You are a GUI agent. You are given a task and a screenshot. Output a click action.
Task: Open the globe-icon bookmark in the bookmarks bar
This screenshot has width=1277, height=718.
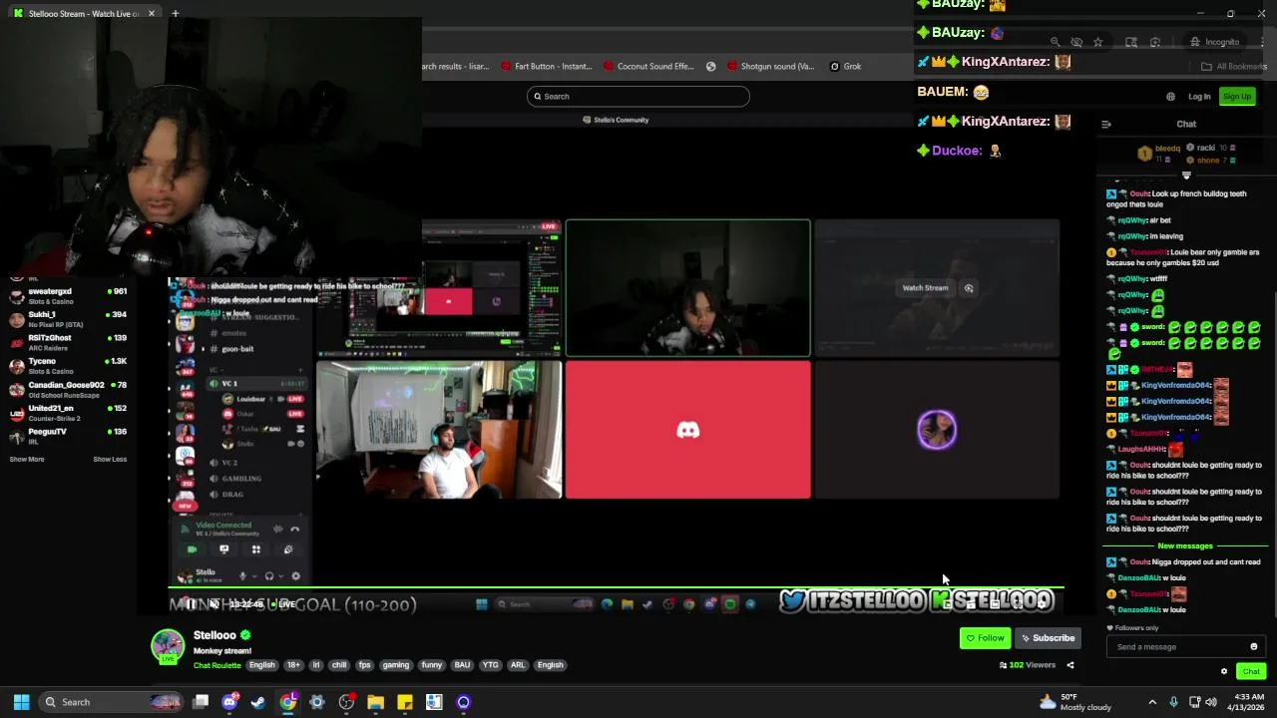click(710, 67)
